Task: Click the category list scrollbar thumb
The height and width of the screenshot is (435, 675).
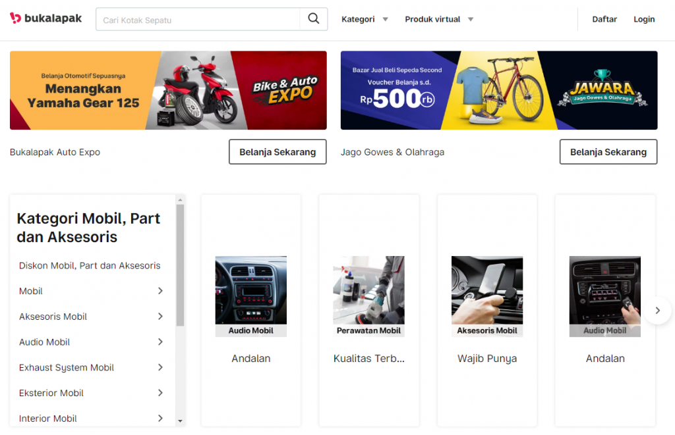Action: pyautogui.click(x=181, y=265)
